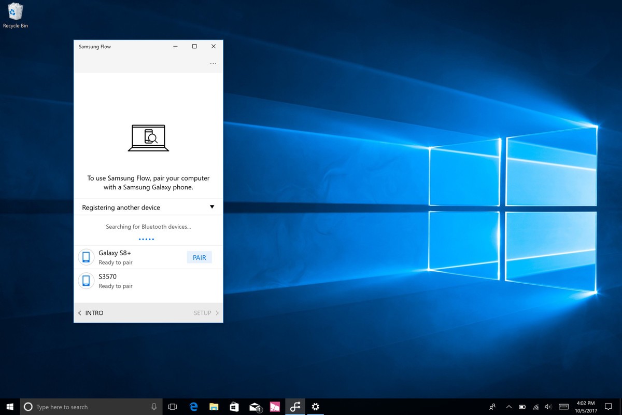Open the Mail app in taskbar

tap(255, 407)
